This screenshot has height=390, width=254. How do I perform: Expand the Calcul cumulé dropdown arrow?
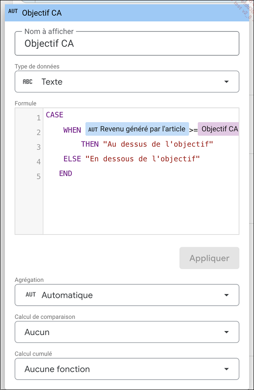pos(226,369)
